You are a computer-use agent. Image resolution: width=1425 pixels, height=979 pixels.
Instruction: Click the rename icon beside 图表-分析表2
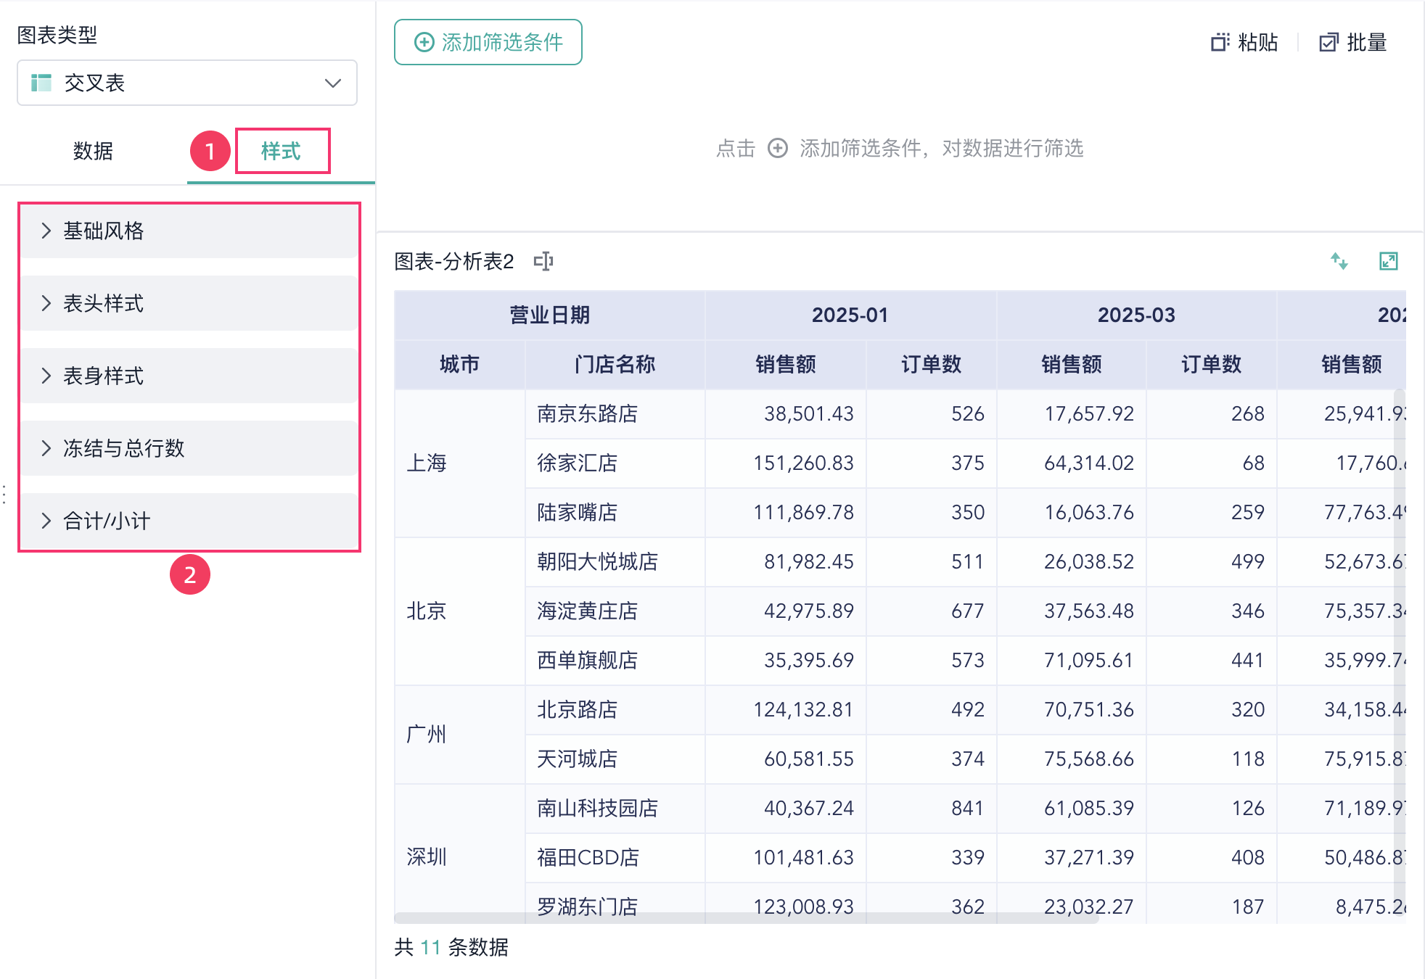tap(543, 261)
